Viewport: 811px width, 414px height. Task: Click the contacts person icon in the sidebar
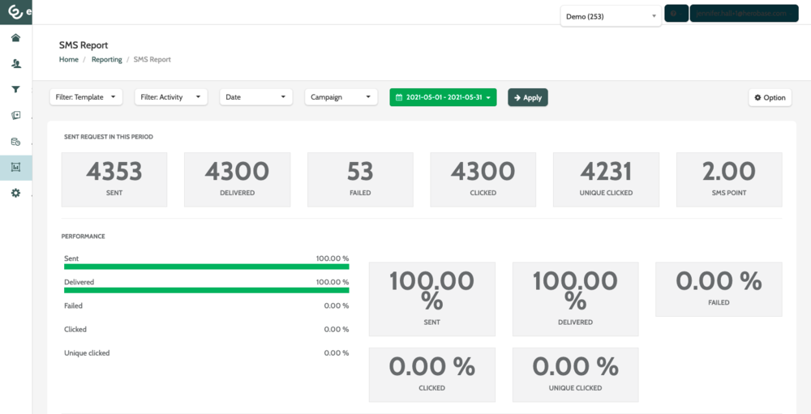point(15,64)
